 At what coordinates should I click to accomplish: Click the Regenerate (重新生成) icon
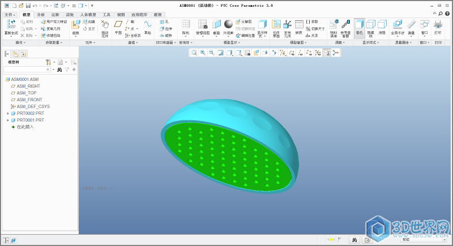coord(11,24)
